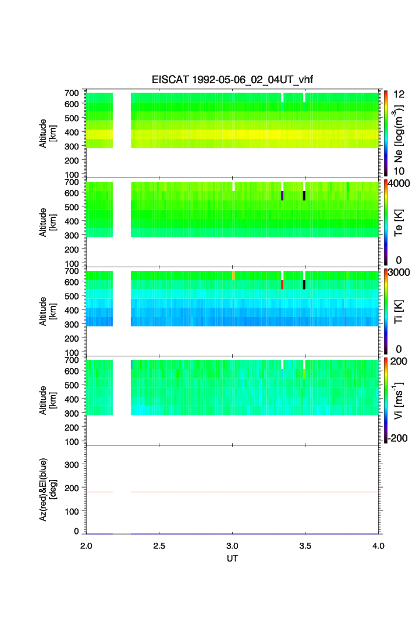Select the orange cell atop the Ti panel

pos(233,274)
